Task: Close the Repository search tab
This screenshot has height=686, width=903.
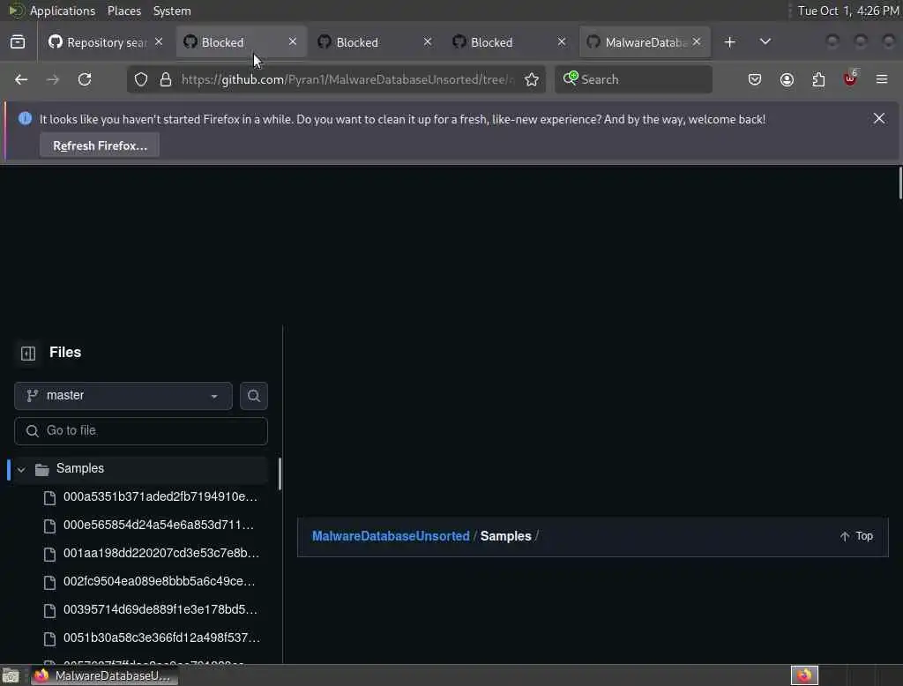Action: (159, 41)
